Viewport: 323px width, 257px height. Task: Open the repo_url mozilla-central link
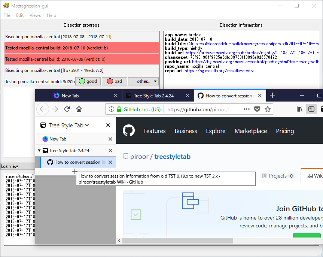[x=220, y=71]
